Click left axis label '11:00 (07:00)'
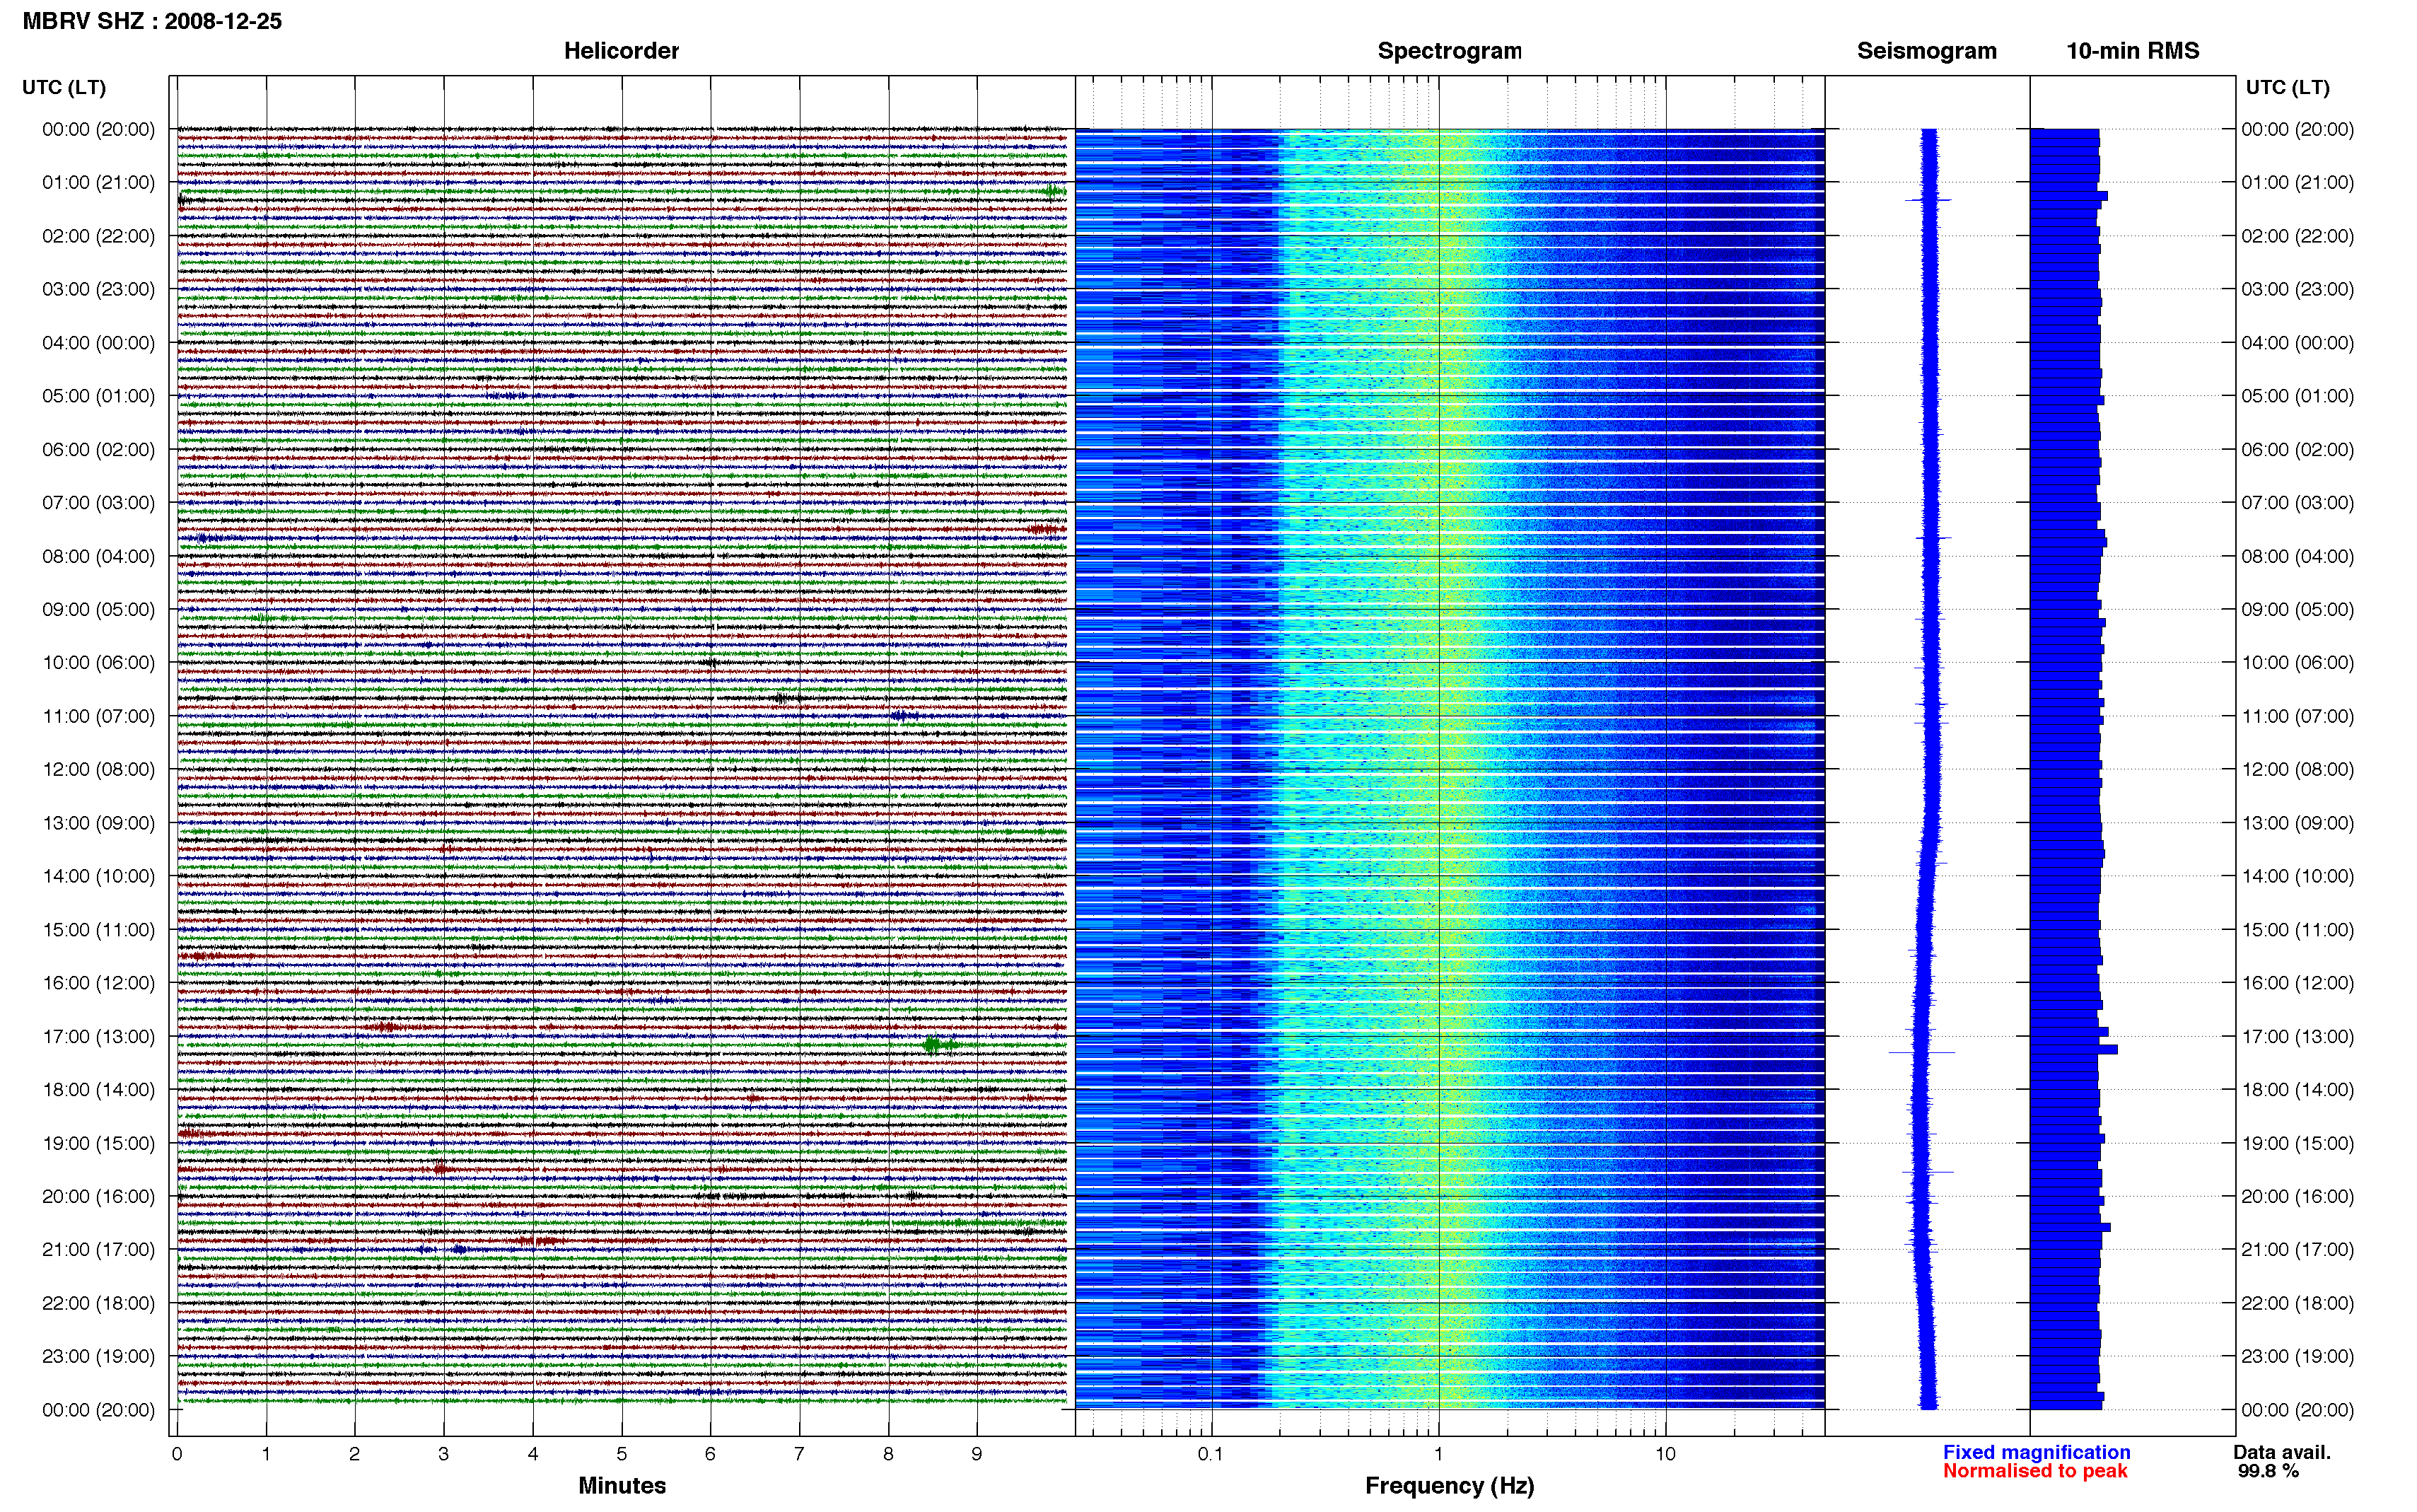Screen dimensions: 2417x1512 pyautogui.click(x=98, y=716)
